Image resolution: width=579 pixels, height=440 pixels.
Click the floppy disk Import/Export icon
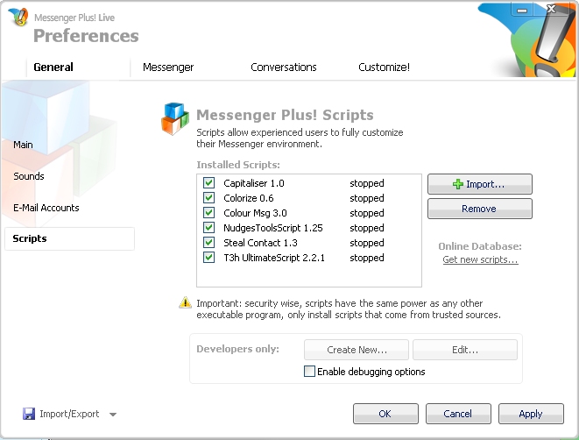pyautogui.click(x=29, y=414)
